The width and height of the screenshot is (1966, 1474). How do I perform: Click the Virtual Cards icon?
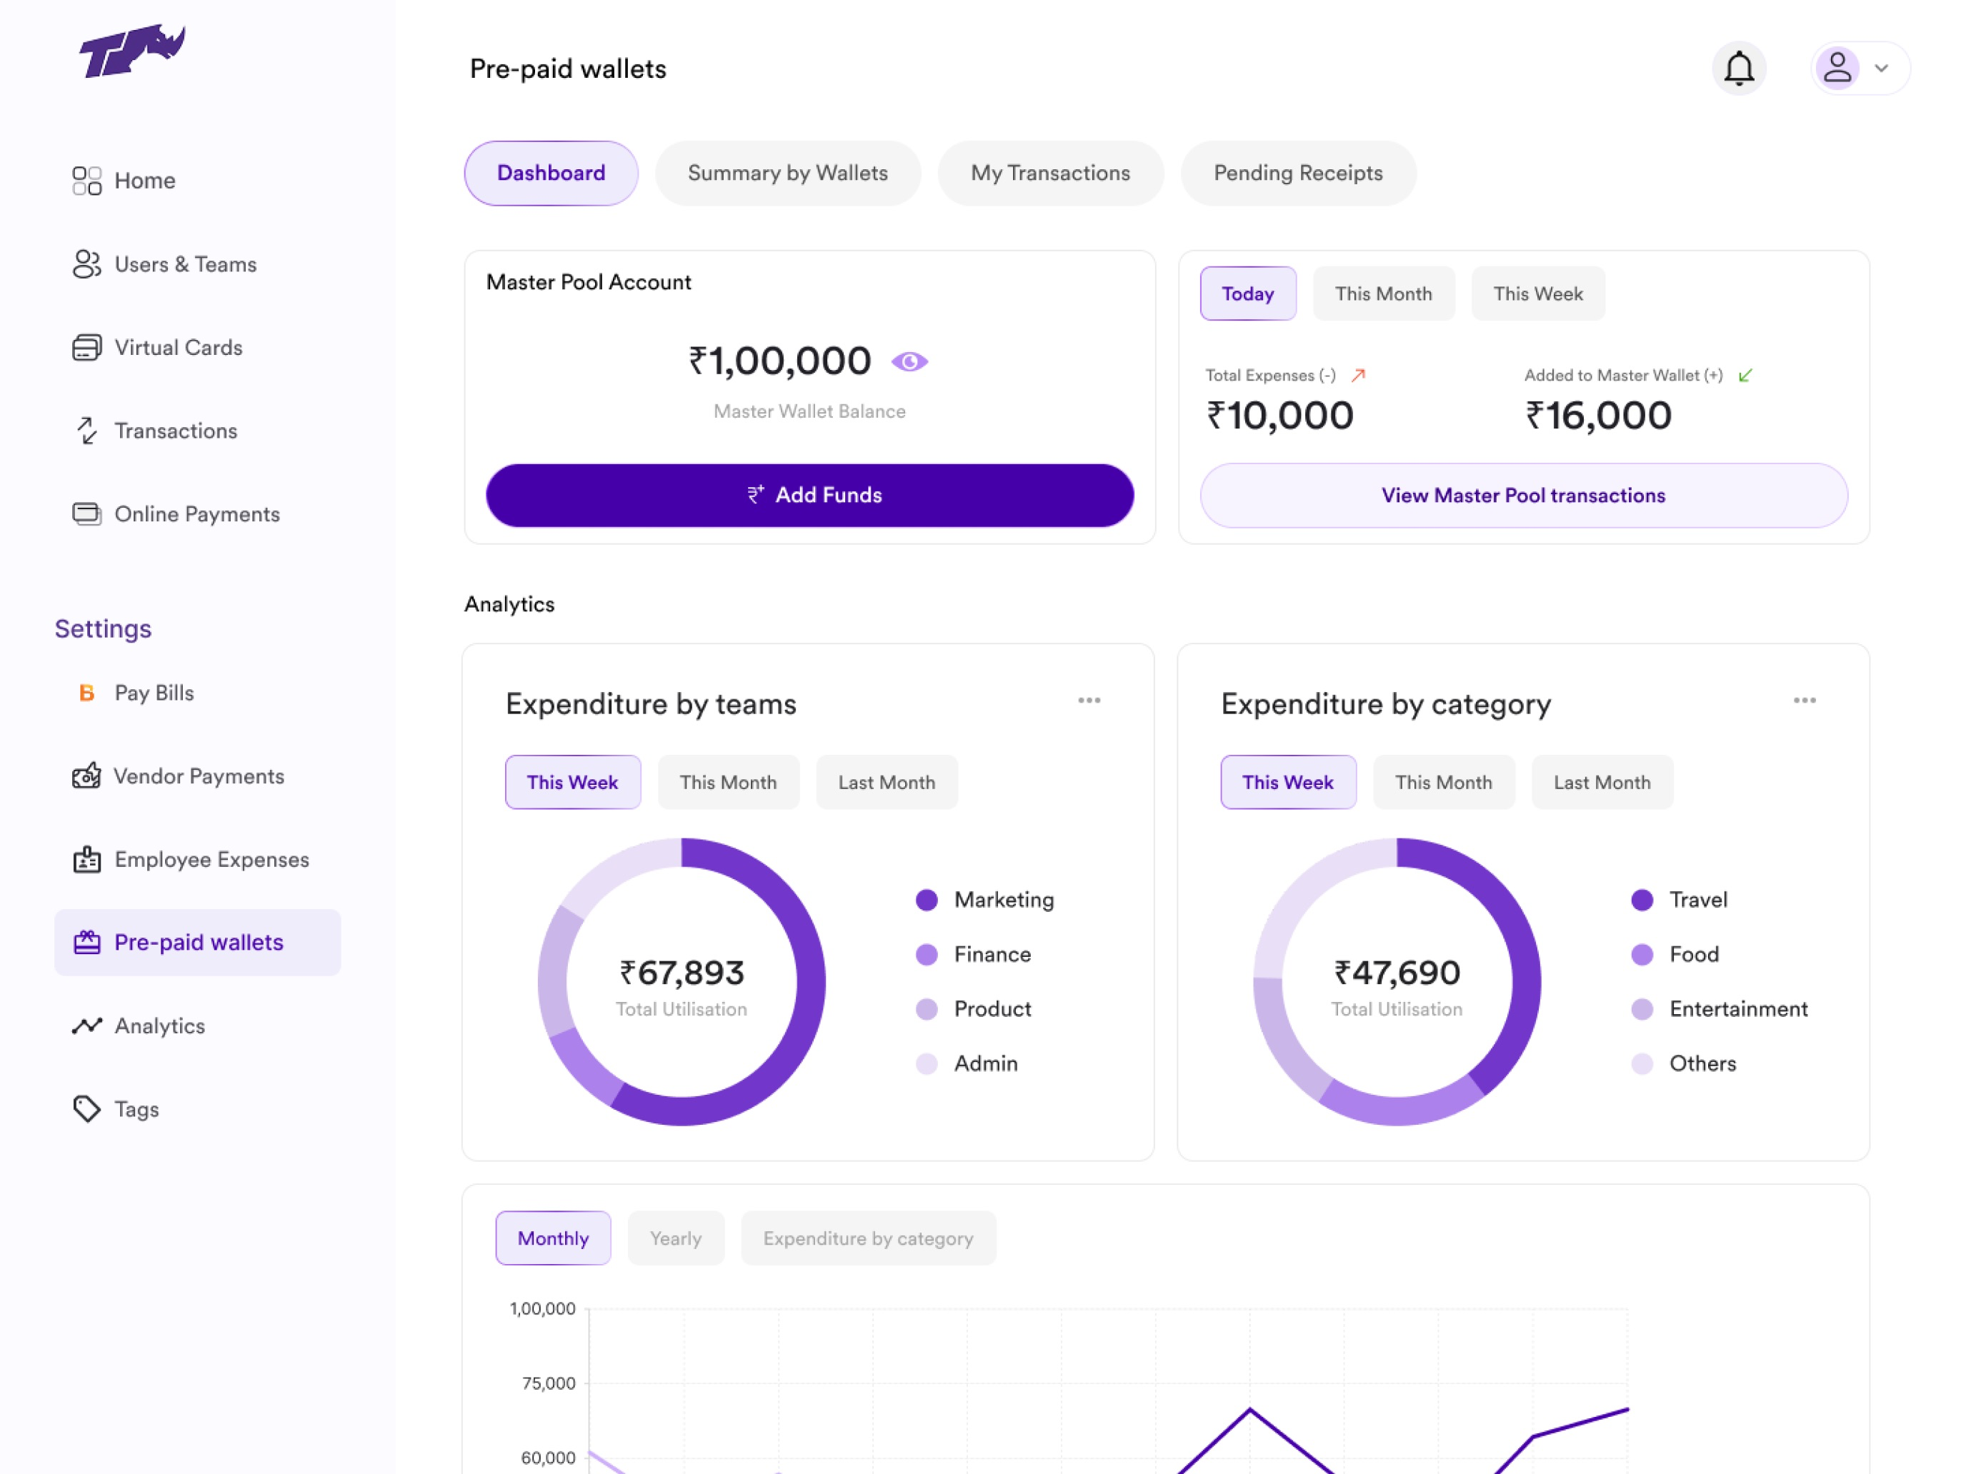tap(86, 347)
